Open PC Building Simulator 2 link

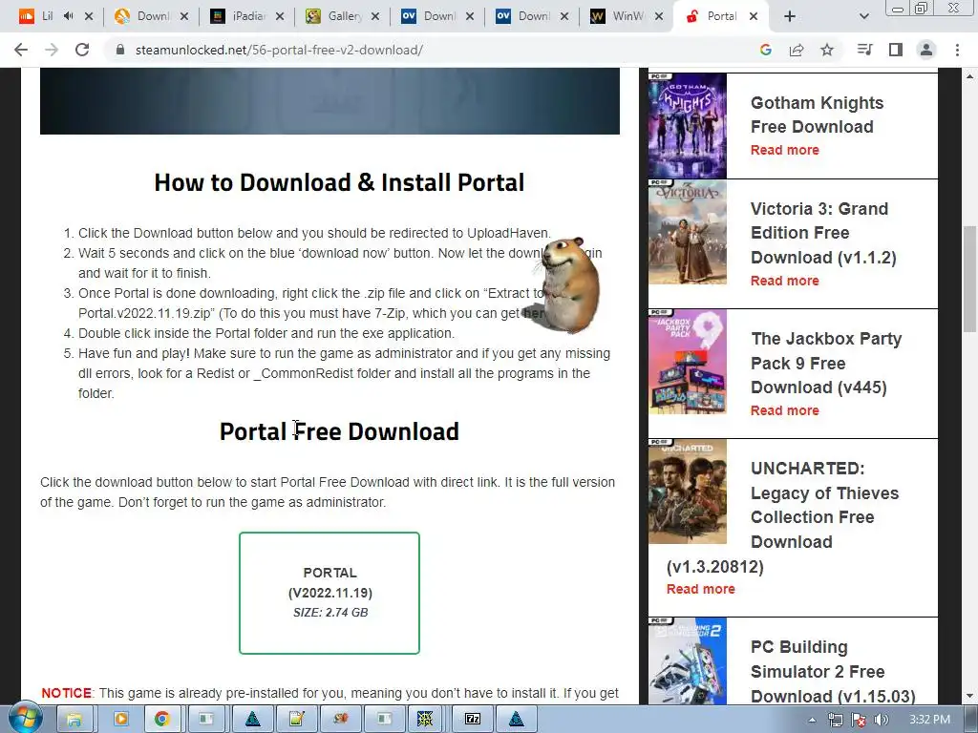coord(832,671)
